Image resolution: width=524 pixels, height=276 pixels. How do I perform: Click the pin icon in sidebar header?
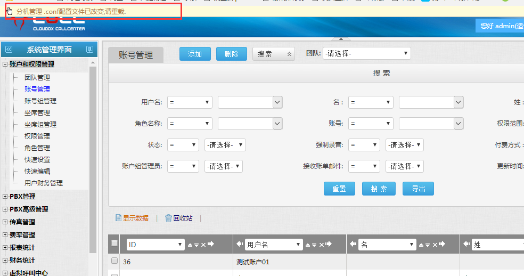89,50
